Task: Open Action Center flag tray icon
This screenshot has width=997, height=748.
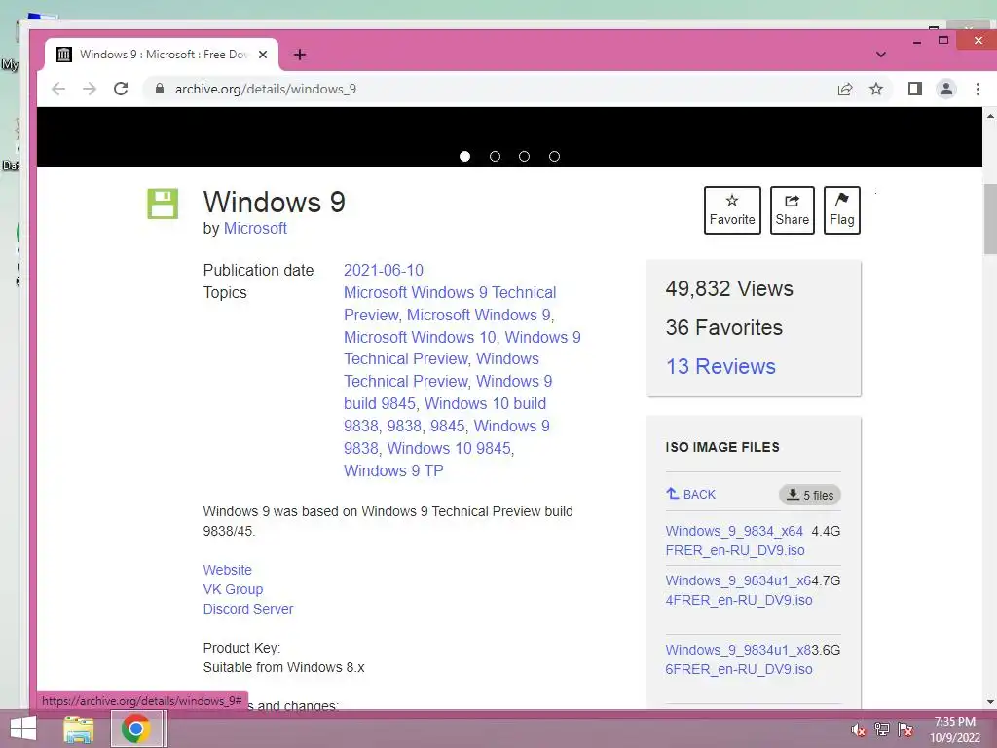Action: [x=905, y=729]
